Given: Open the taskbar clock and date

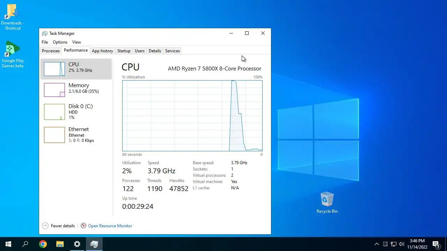Looking at the screenshot, I should pos(417,244).
